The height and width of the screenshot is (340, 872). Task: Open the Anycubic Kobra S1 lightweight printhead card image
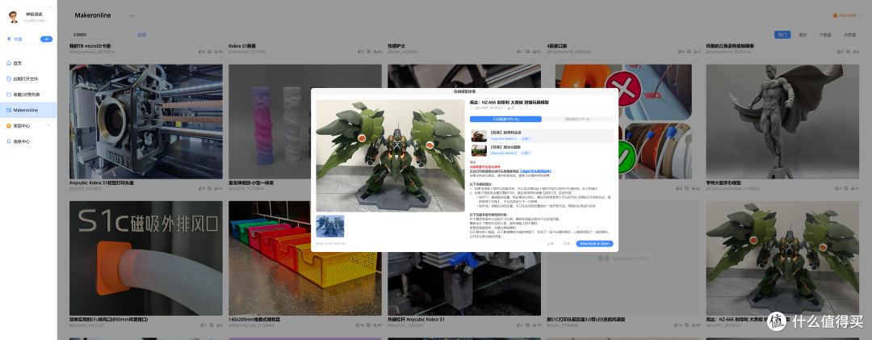tap(145, 121)
